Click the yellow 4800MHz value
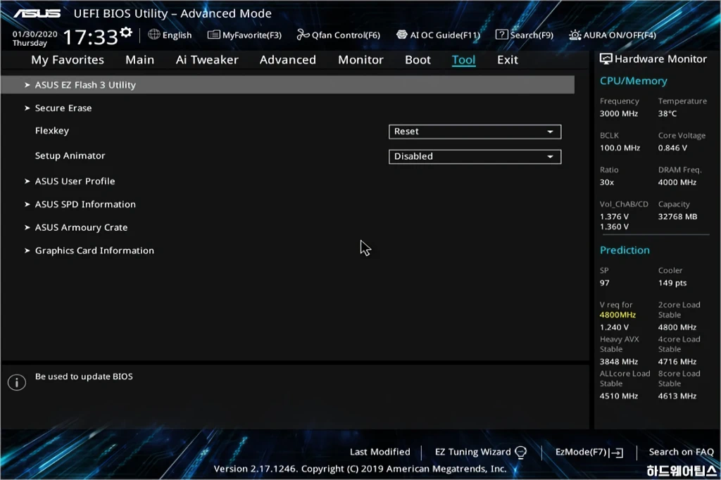Image resolution: width=721 pixels, height=480 pixels. pyautogui.click(x=617, y=315)
